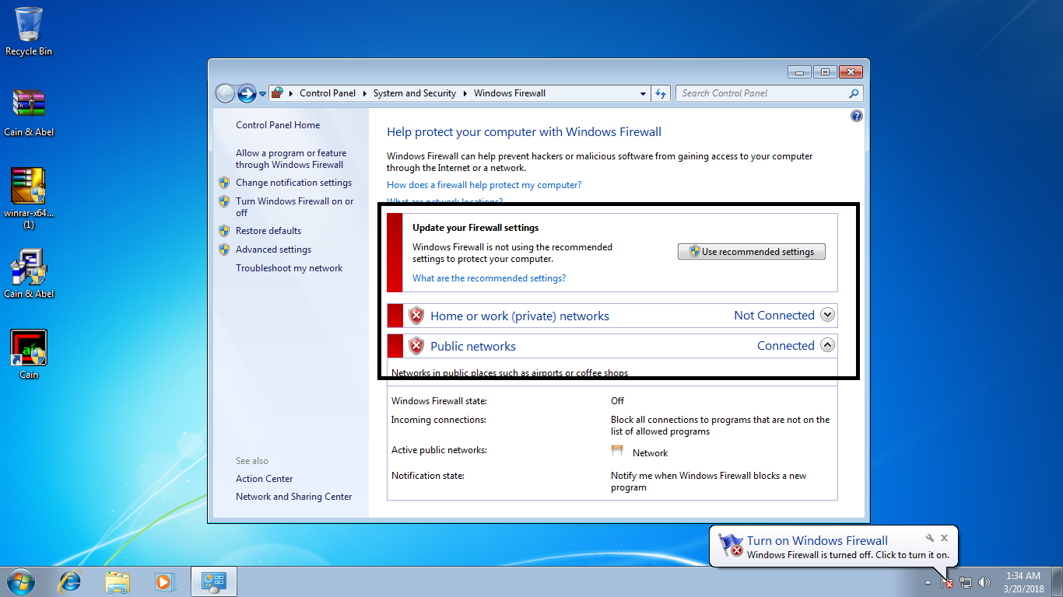The image size is (1063, 597).
Task: Expand the Home or work (private) networks section
Action: [828, 315]
